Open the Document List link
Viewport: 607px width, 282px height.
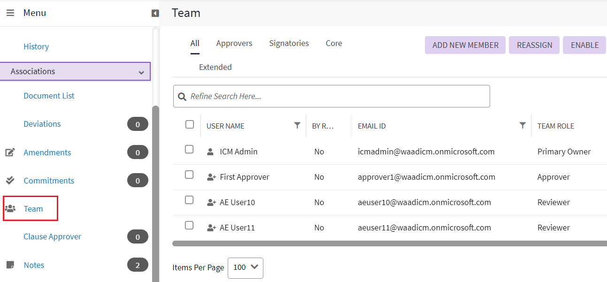[x=49, y=96]
